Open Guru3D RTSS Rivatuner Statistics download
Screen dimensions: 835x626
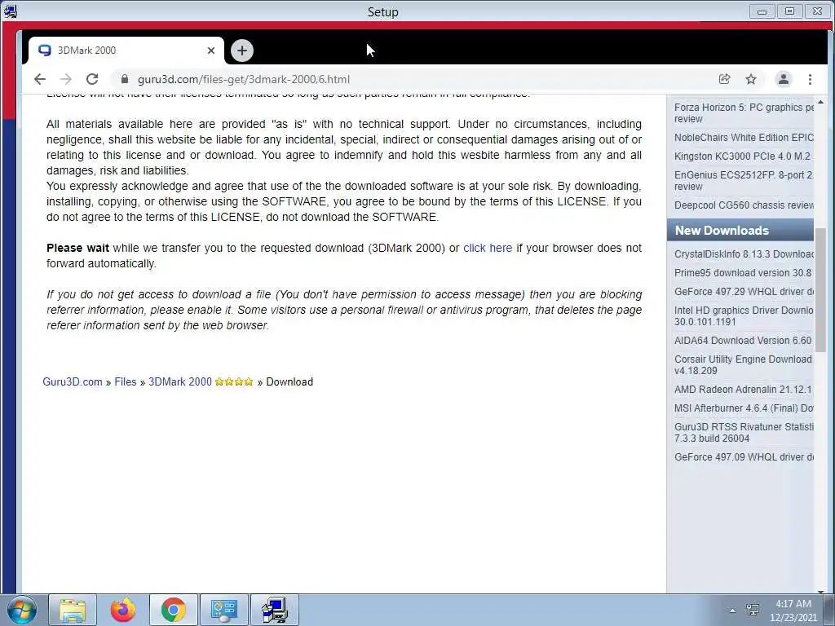pyautogui.click(x=744, y=432)
